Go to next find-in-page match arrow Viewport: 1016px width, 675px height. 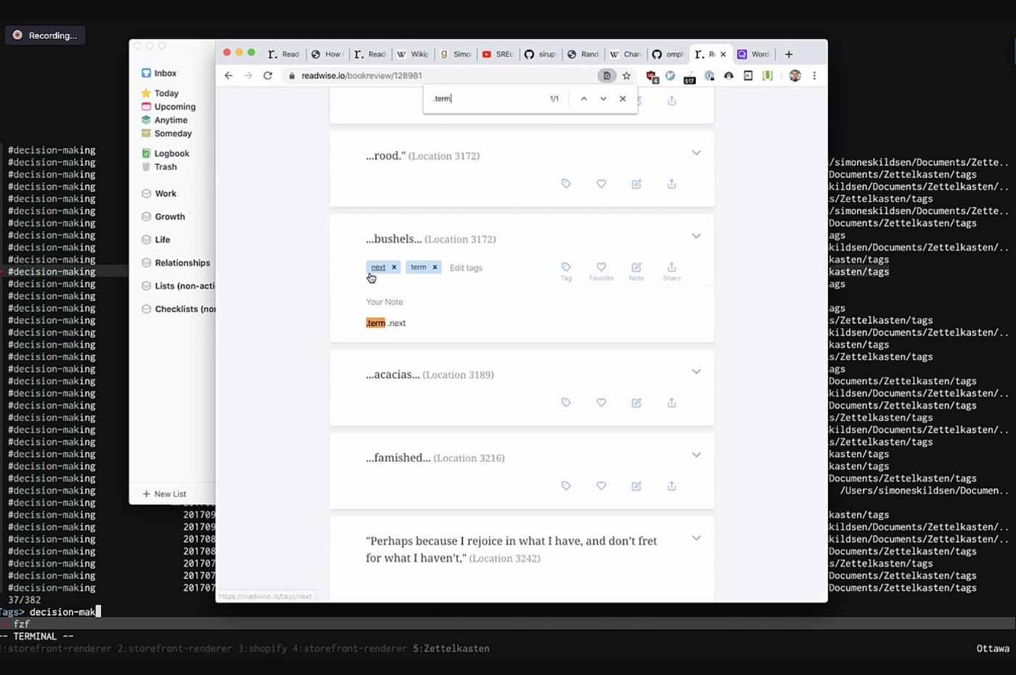pos(603,99)
